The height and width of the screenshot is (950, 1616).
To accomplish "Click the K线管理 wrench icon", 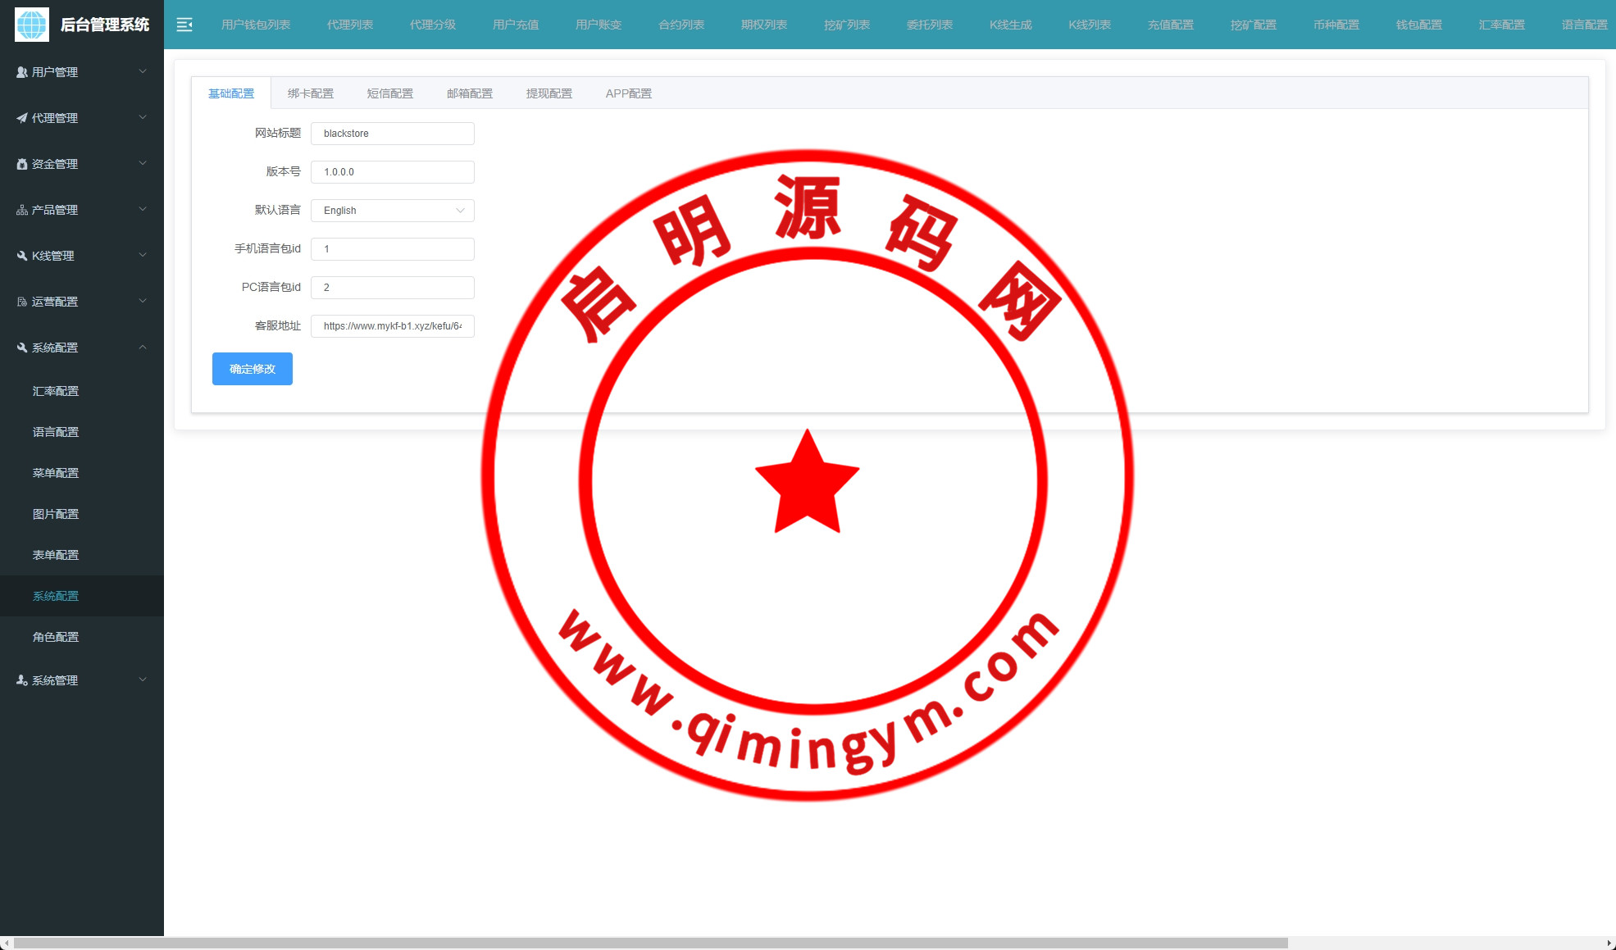I will (22, 256).
